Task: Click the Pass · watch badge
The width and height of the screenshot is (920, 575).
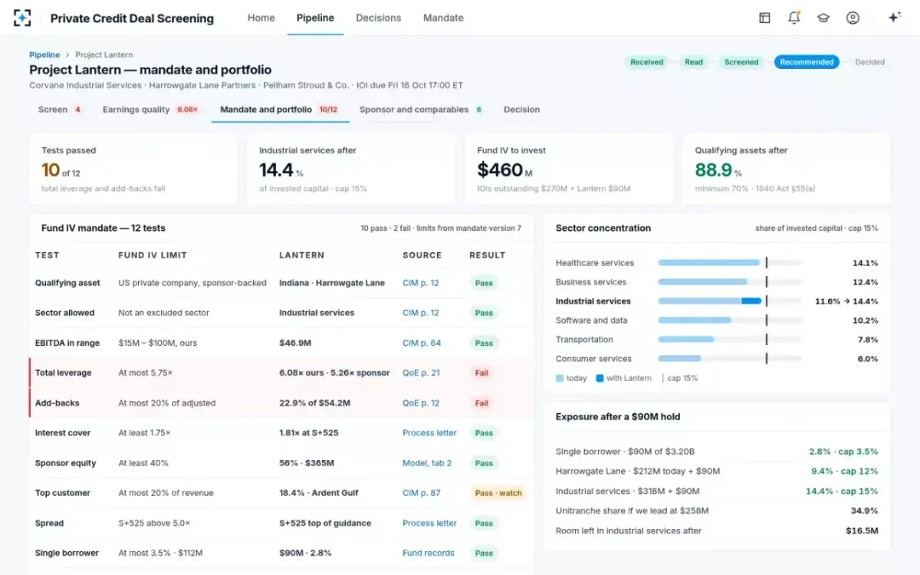Action: [498, 493]
